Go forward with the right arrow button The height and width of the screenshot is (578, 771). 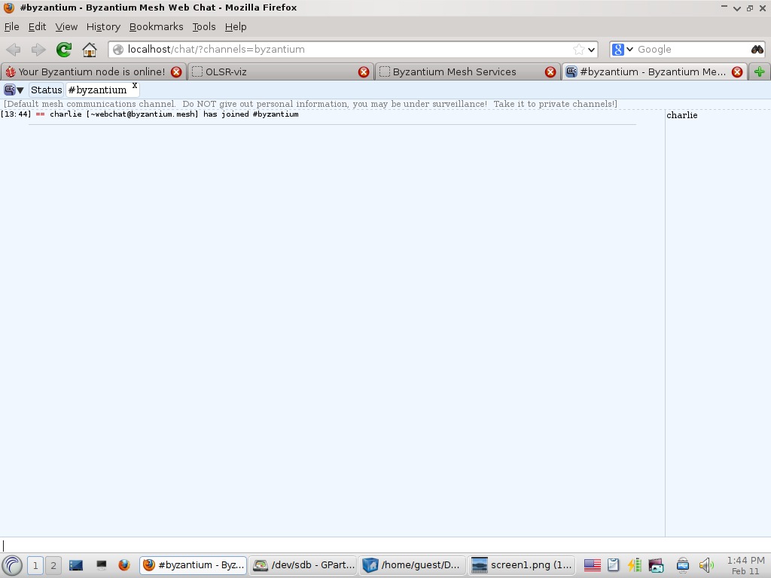[38, 49]
